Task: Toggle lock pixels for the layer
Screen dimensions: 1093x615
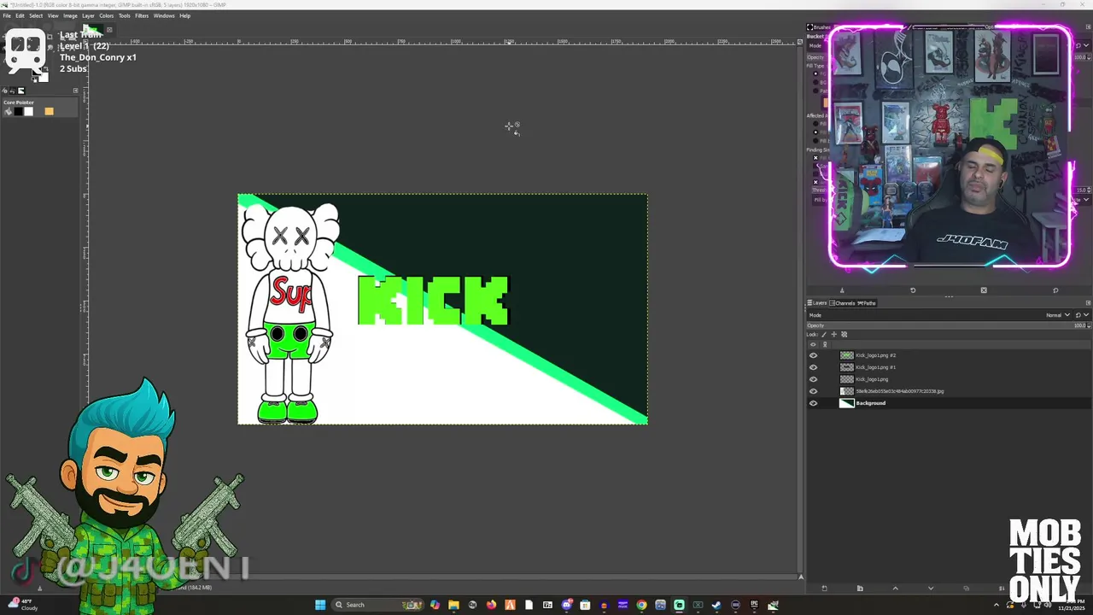Action: [x=824, y=335]
